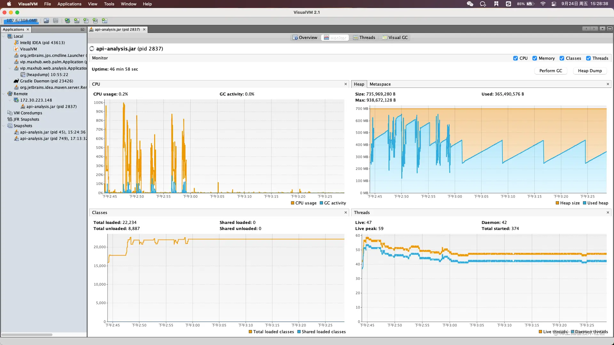Open the Tools menu

pyautogui.click(x=109, y=4)
